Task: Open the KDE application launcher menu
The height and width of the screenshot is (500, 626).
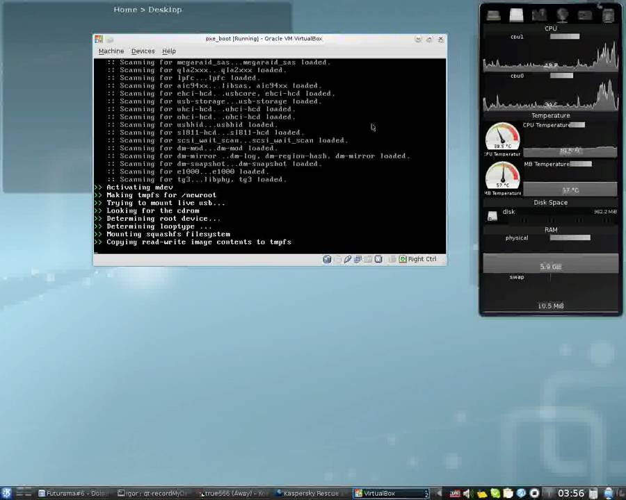Action: coord(6,493)
